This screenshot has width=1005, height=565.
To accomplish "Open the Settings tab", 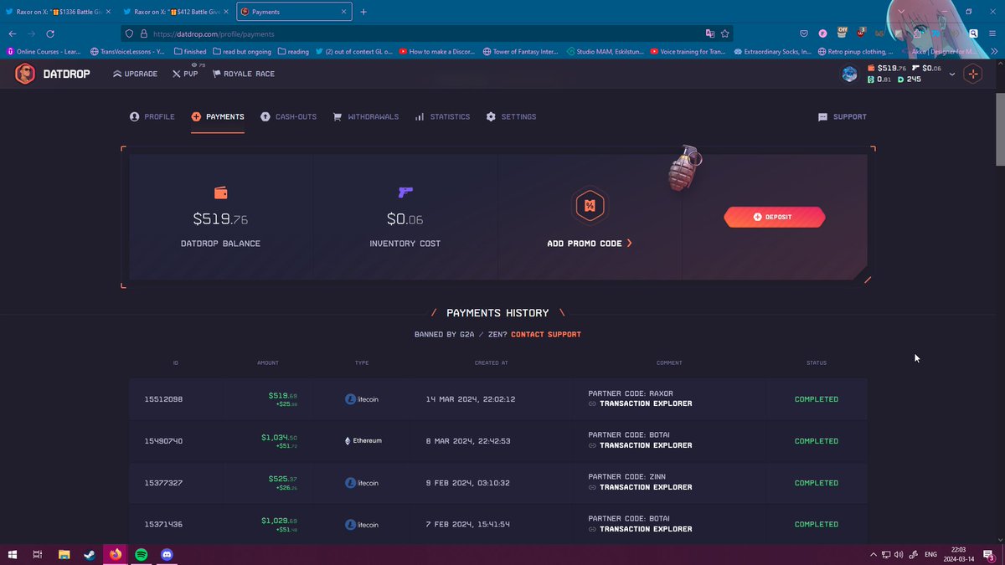I will pos(511,117).
